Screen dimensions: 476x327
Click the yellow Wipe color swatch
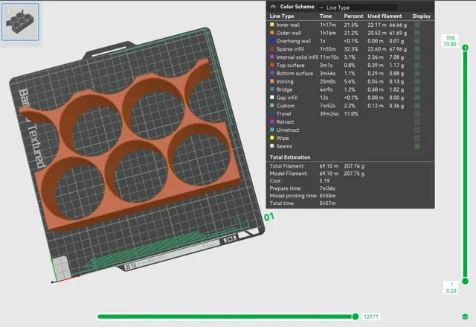pyautogui.click(x=272, y=138)
